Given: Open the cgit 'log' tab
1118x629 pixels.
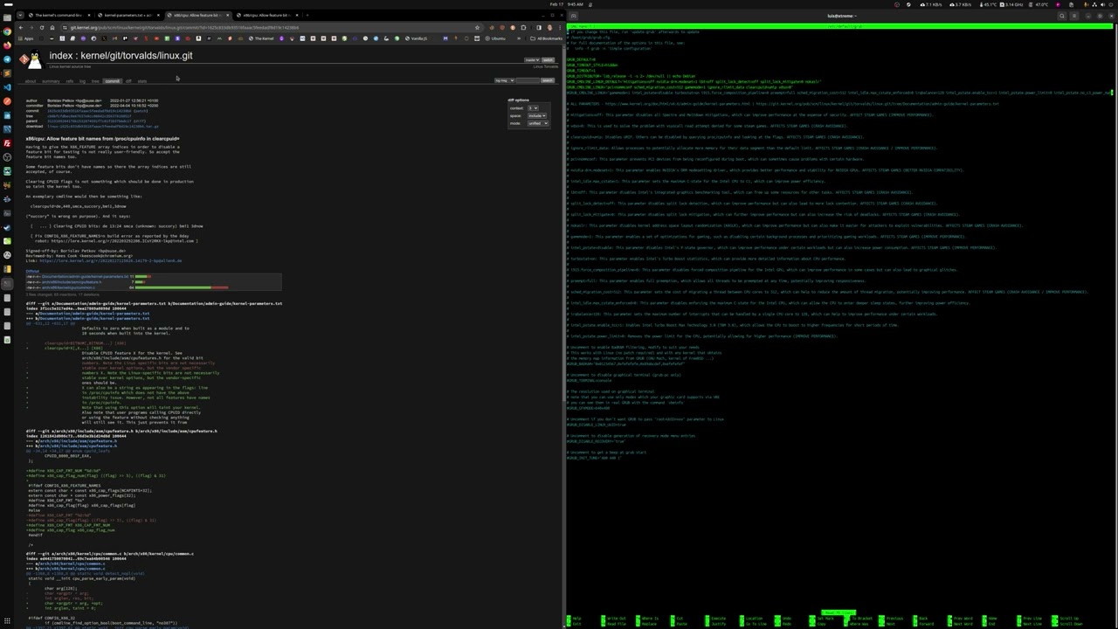Looking at the screenshot, I should tap(82, 81).
